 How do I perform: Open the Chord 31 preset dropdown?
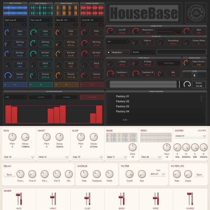tap(191, 136)
